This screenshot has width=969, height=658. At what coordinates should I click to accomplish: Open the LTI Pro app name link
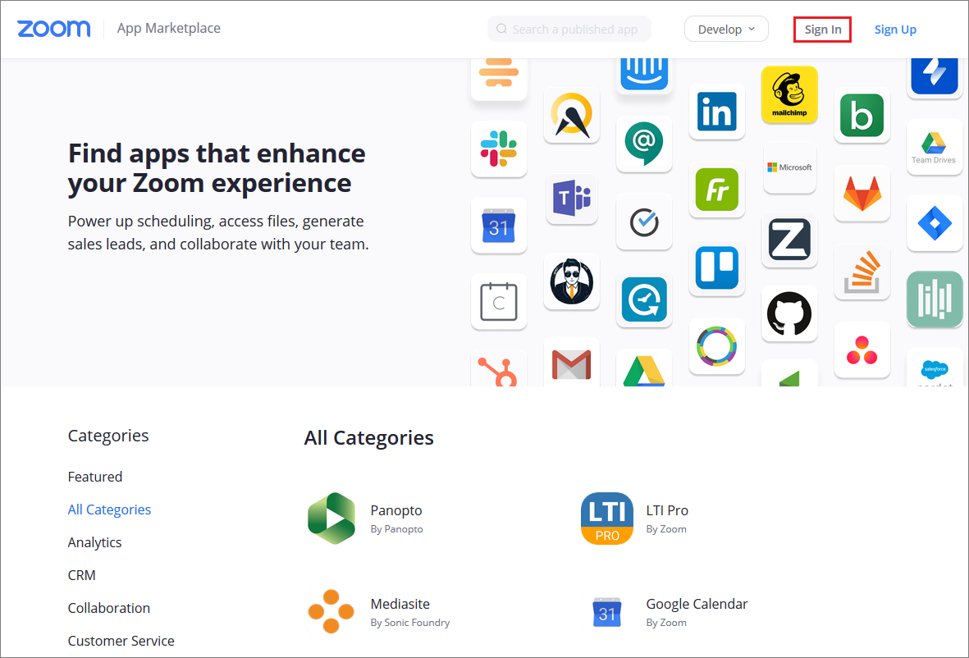tap(667, 510)
